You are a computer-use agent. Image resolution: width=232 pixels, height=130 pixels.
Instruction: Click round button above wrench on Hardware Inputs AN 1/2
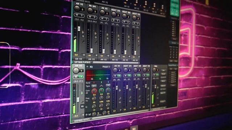(x=83, y=36)
